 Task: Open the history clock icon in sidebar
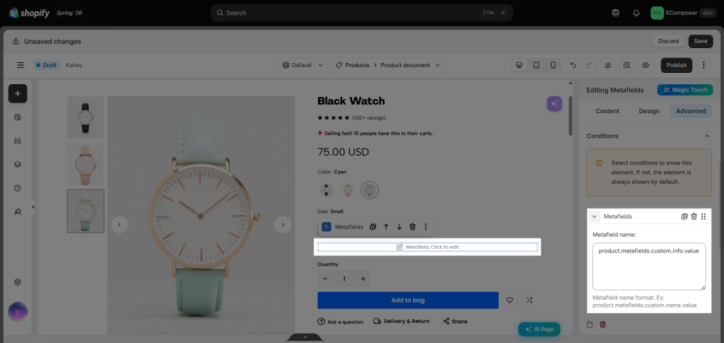(18, 188)
